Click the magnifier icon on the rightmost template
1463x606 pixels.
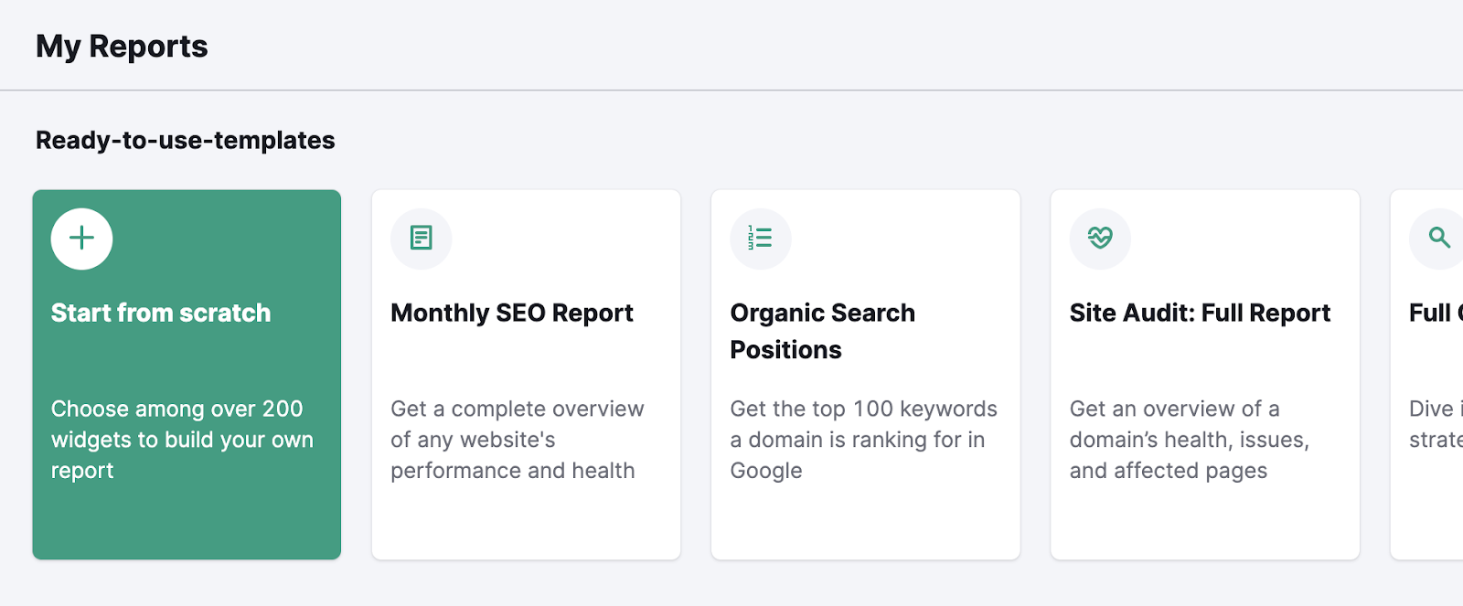pos(1437,239)
